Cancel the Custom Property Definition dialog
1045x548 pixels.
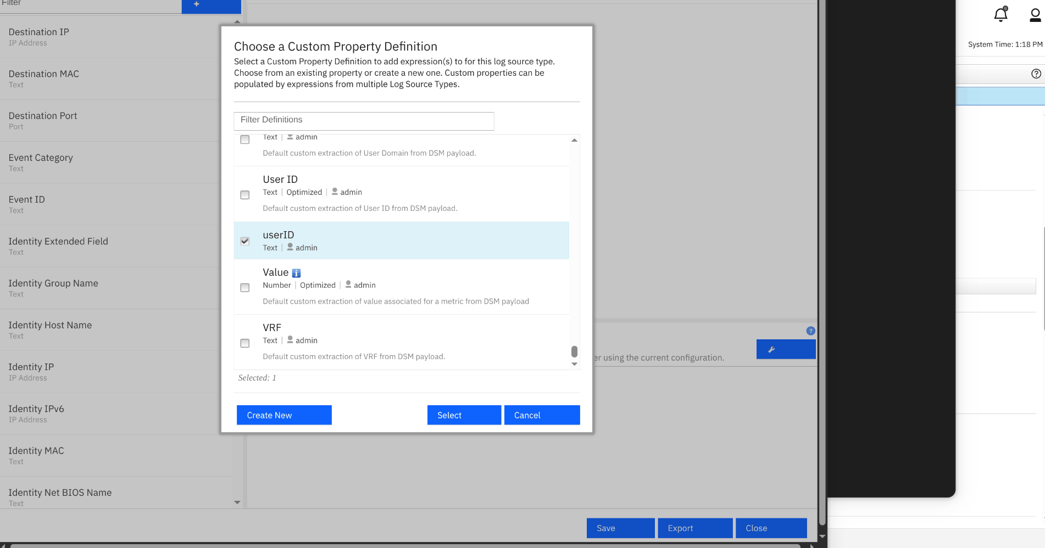542,415
